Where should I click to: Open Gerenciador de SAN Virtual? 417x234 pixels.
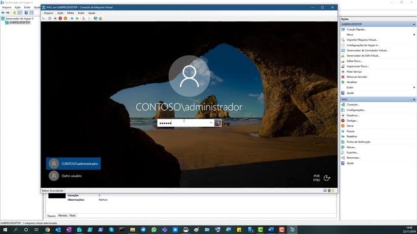coord(363,56)
